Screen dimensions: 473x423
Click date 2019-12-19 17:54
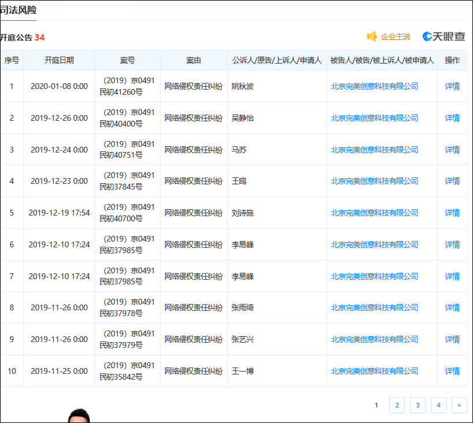[59, 213]
